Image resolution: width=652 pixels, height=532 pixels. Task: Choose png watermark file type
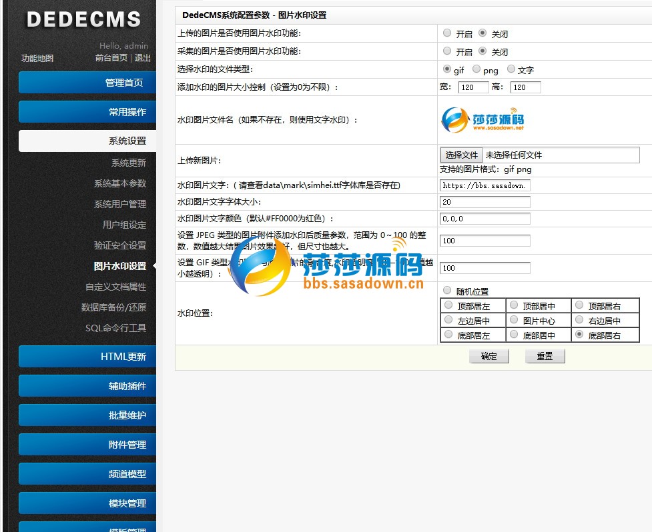[x=476, y=69]
